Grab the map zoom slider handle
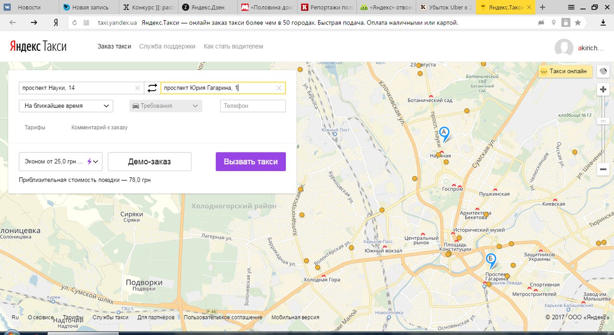This screenshot has width=614, height=335. (603, 121)
